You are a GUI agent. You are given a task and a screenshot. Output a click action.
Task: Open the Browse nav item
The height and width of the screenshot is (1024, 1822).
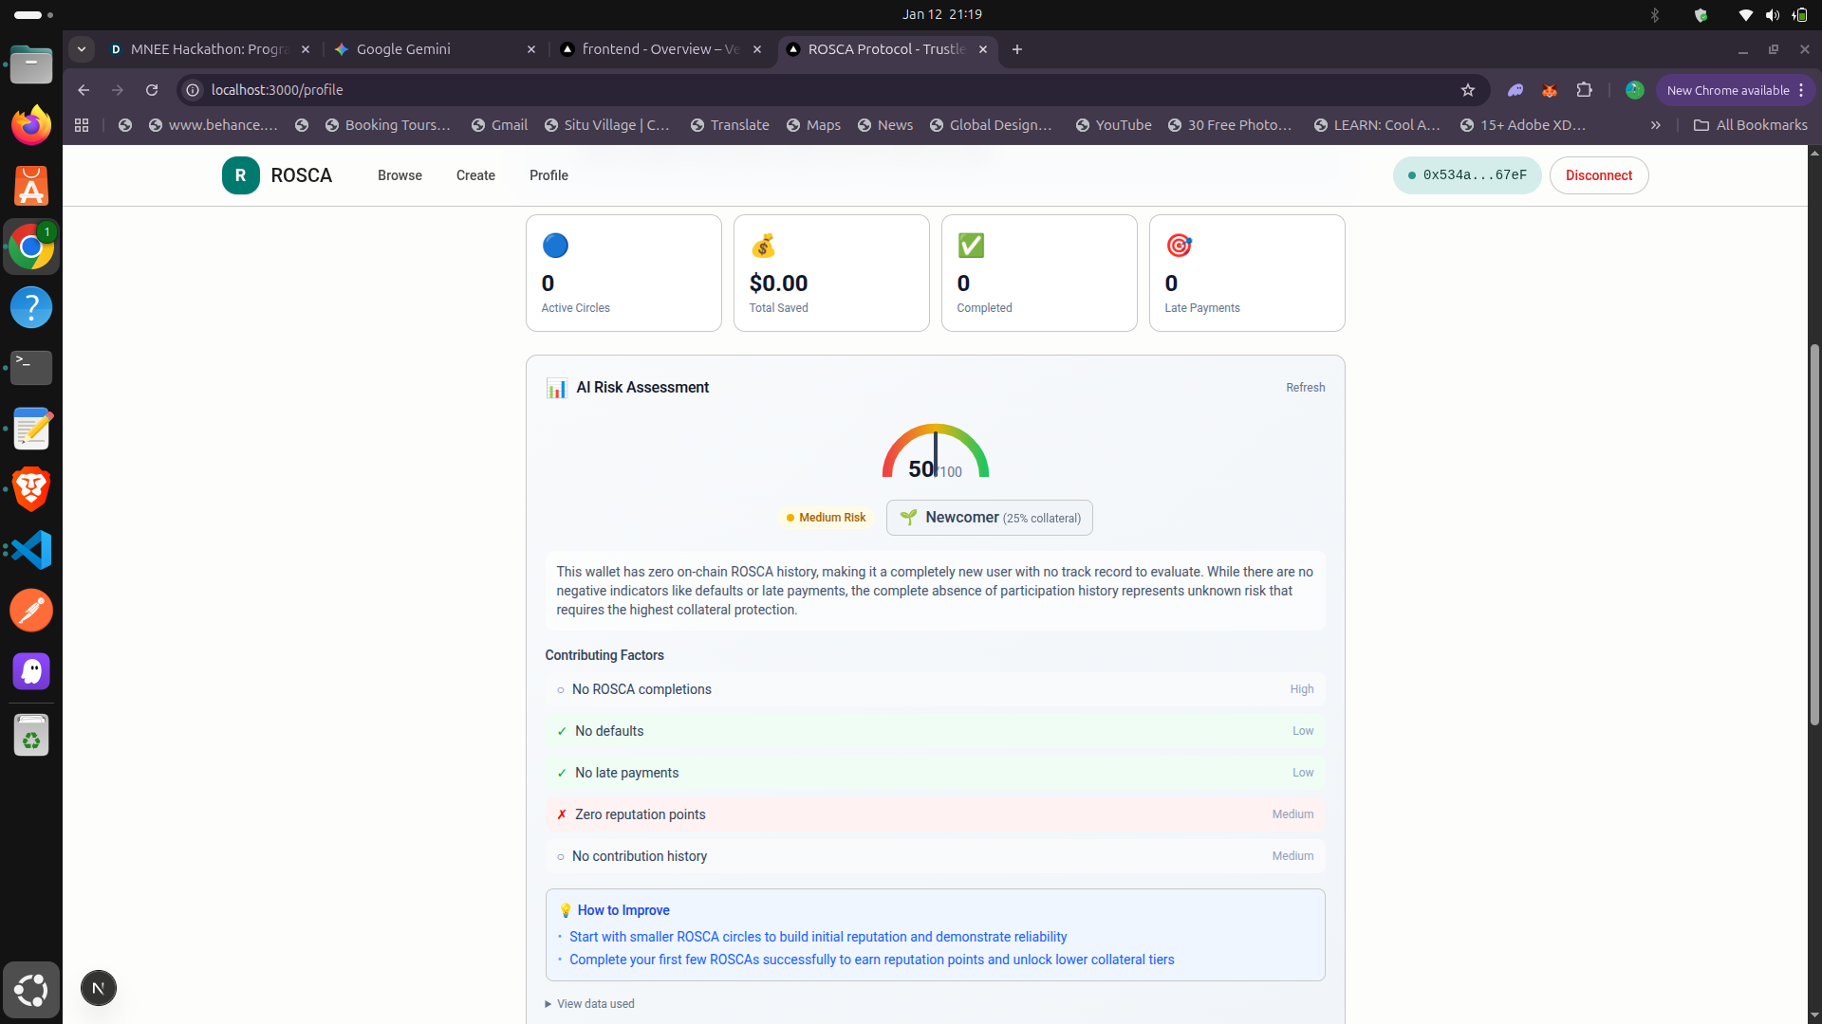[400, 175]
